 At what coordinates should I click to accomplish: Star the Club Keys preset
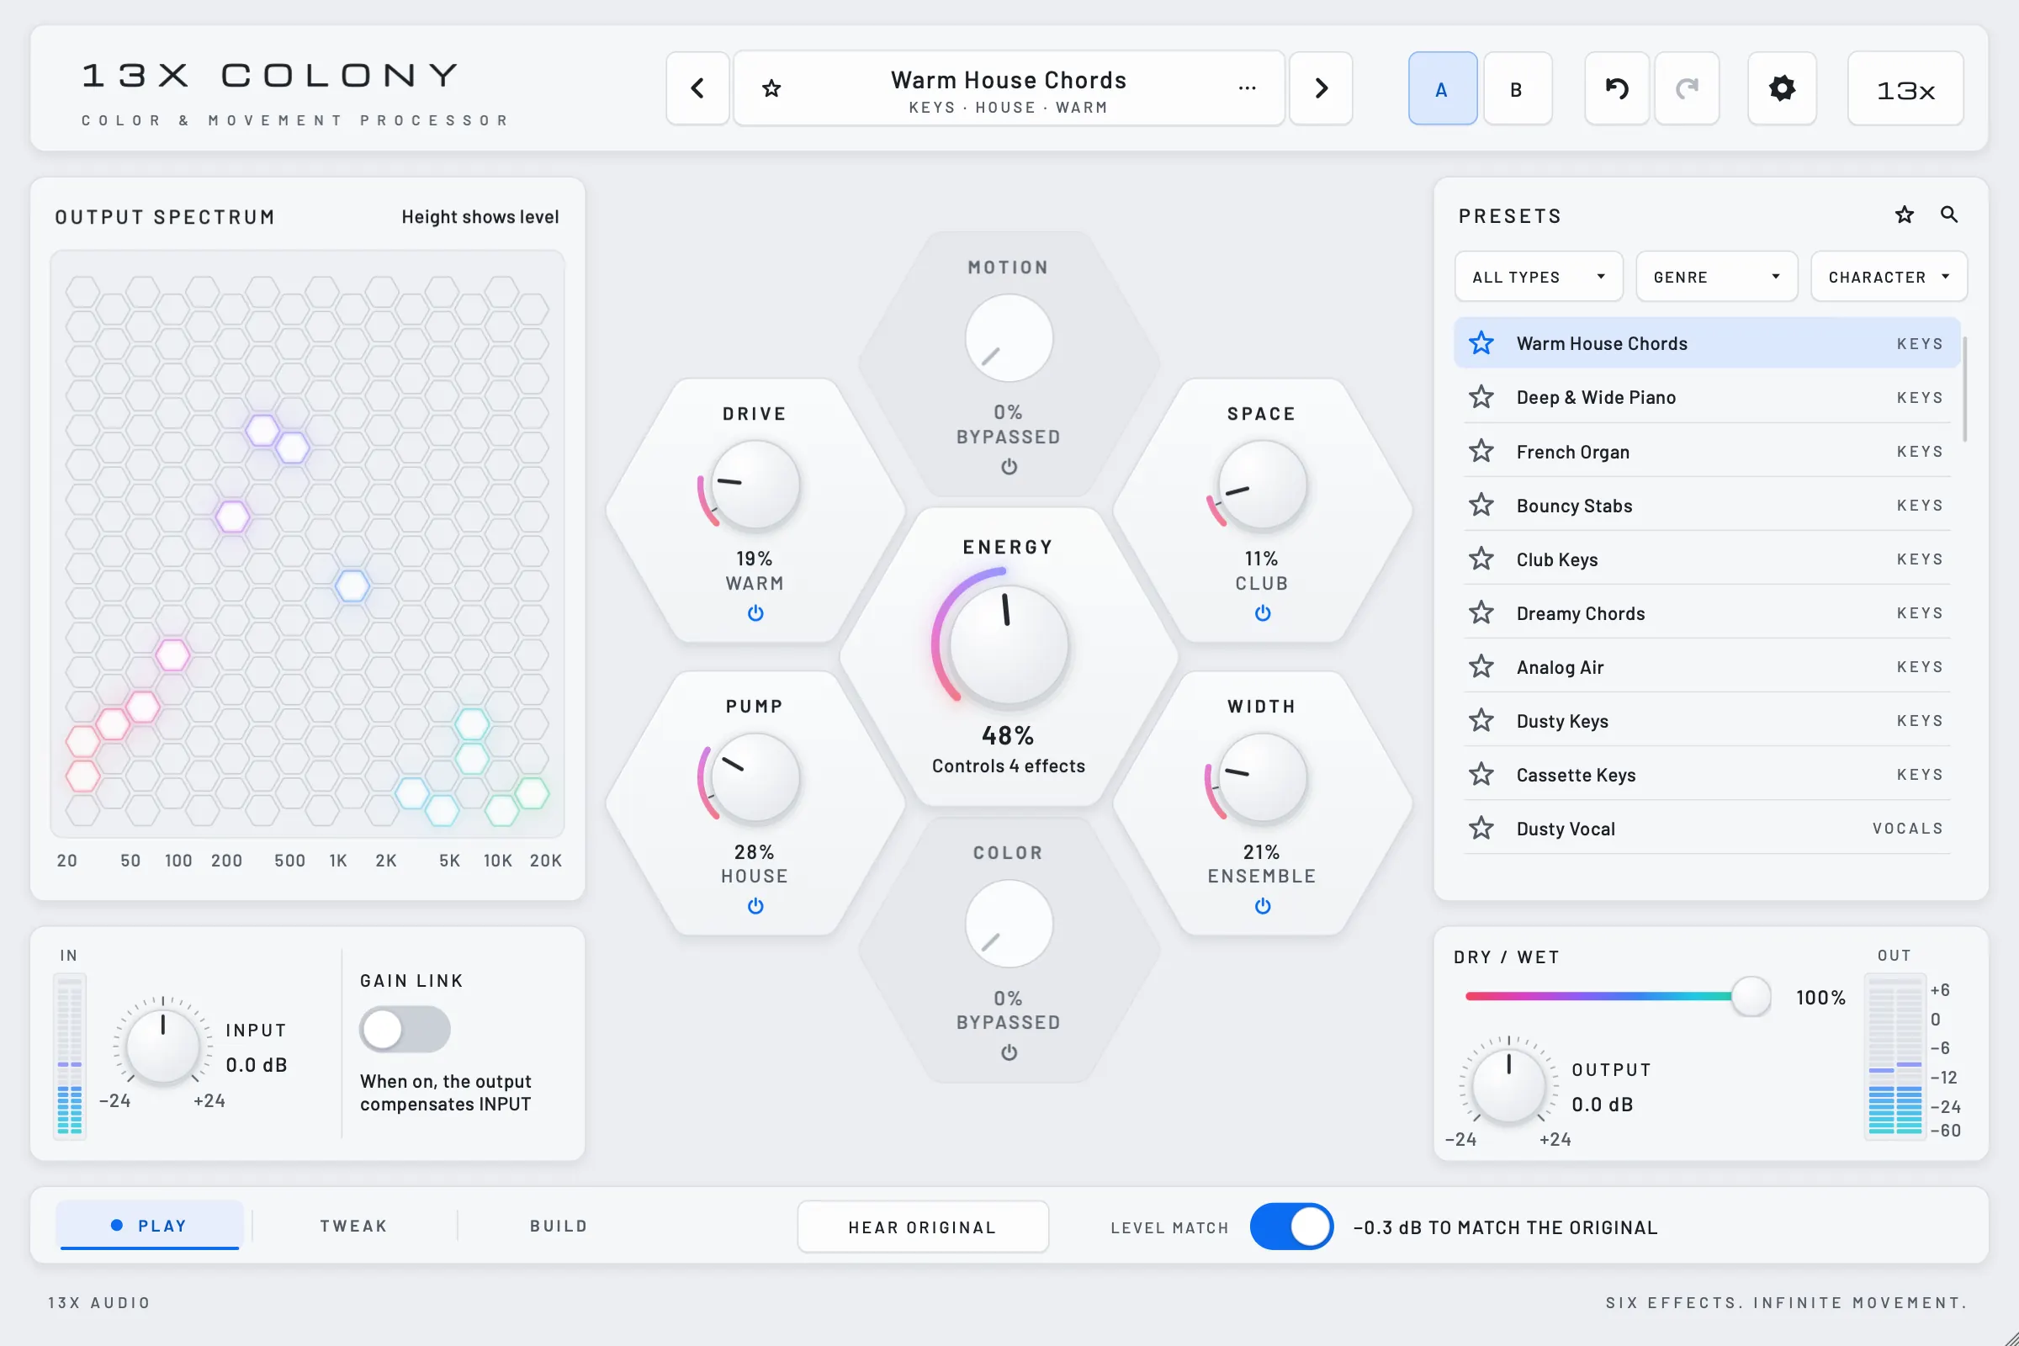[1481, 559]
